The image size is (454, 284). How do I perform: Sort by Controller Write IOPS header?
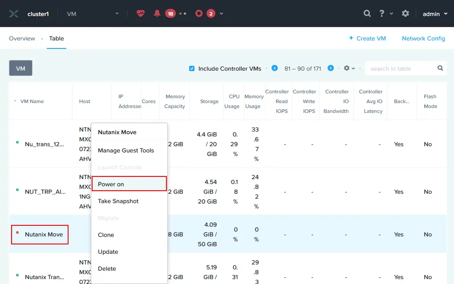pyautogui.click(x=304, y=101)
